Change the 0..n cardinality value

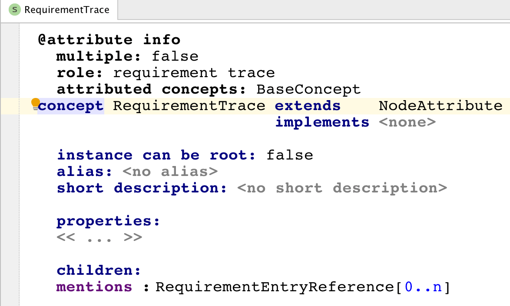423,287
